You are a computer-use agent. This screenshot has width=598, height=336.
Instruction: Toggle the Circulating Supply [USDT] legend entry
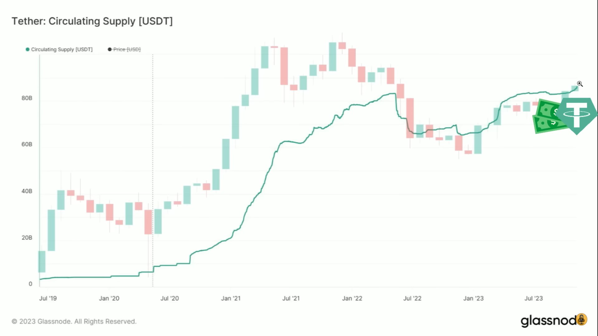click(62, 50)
